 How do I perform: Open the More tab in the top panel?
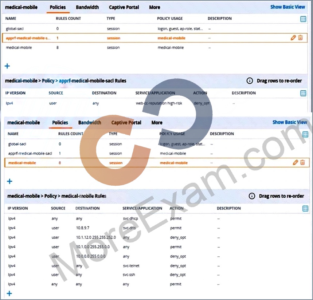(x=154, y=7)
